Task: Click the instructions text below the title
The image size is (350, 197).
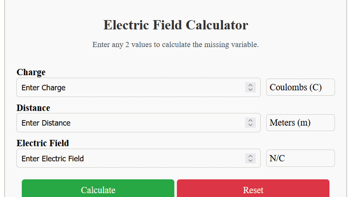Action: [175, 44]
